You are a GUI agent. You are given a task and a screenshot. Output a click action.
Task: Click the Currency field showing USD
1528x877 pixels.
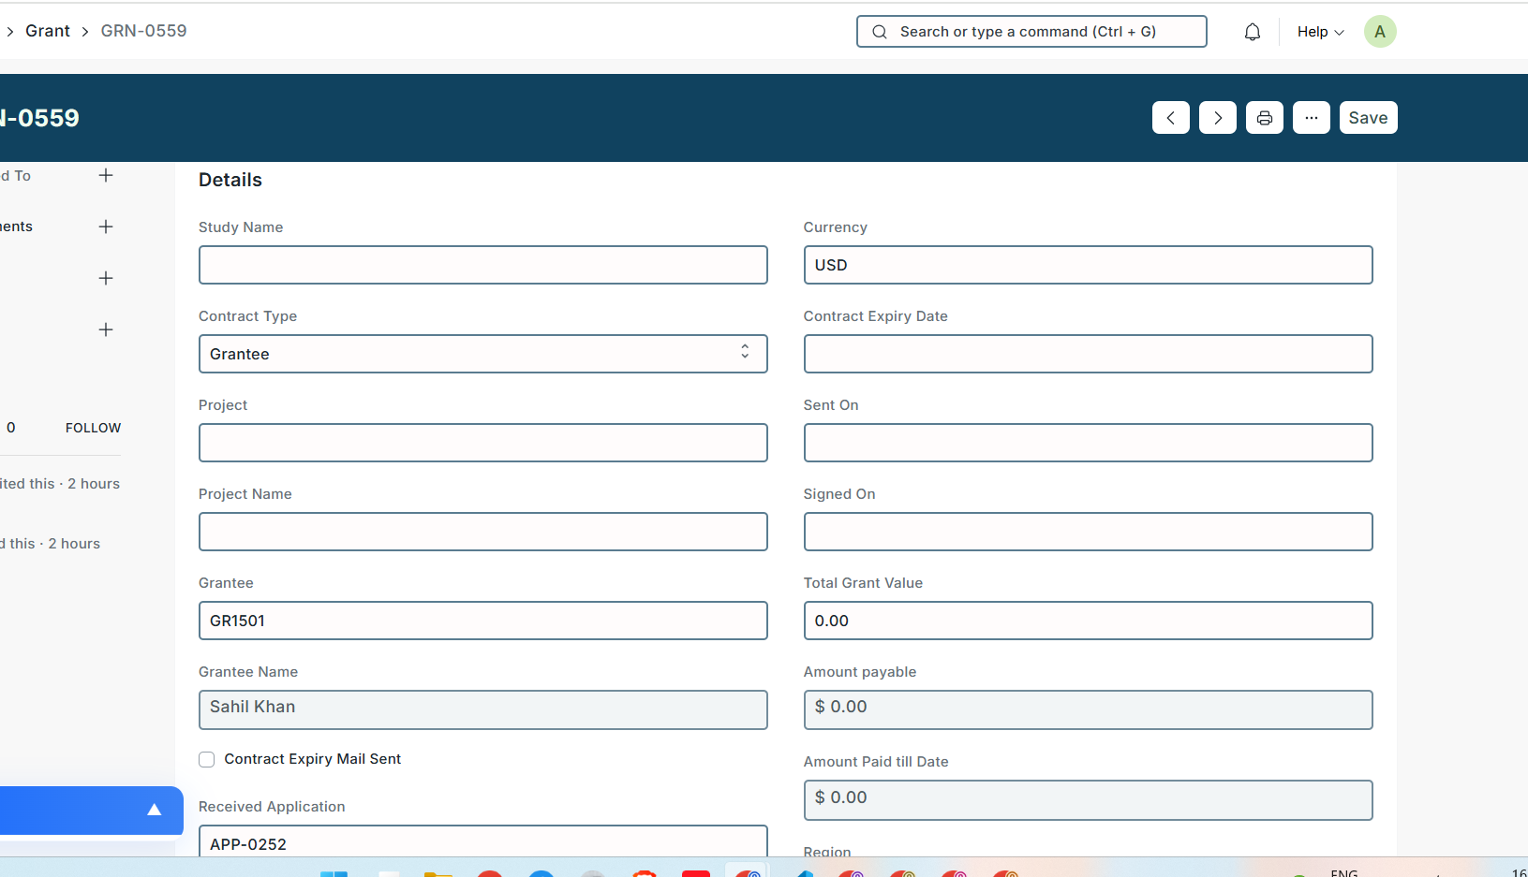(x=1087, y=265)
